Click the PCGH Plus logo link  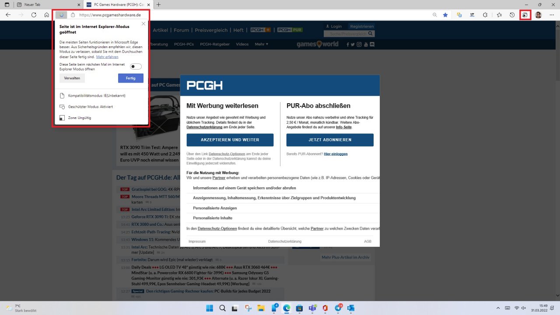pyautogui.click(x=261, y=30)
